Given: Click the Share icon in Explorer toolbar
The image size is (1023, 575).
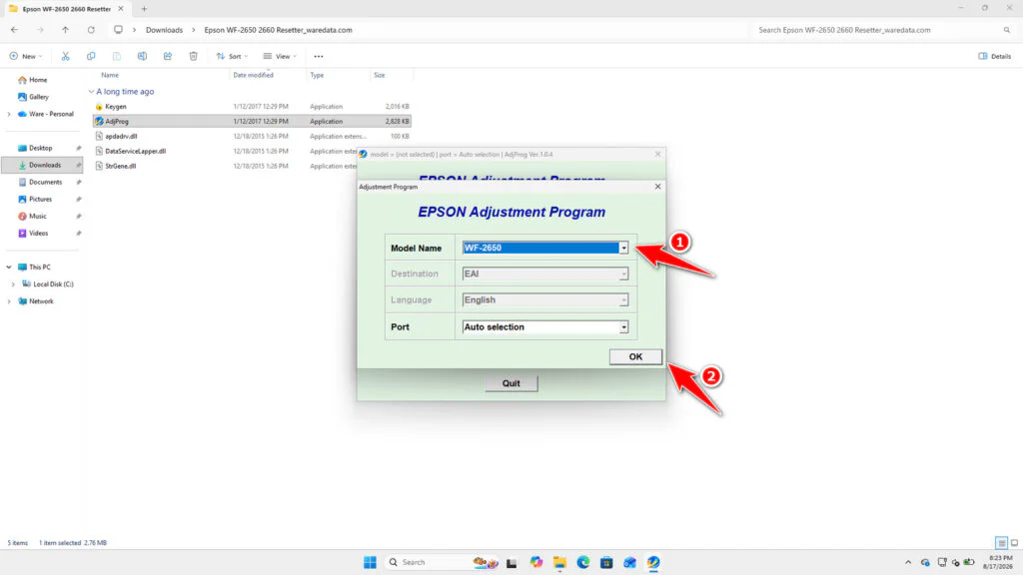Looking at the screenshot, I should pos(168,56).
